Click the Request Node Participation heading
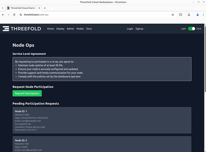 pyautogui.click(x=33, y=87)
